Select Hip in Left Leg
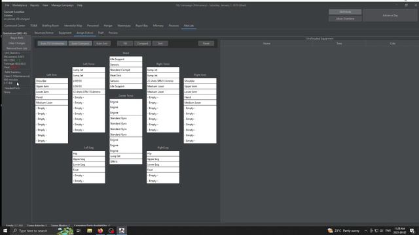Image resolution: width=419 pixels, height=235 pixels. coord(89,154)
